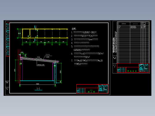Select grid bubble 1 below the plan
Screen dimensions: 155x116
22,45
